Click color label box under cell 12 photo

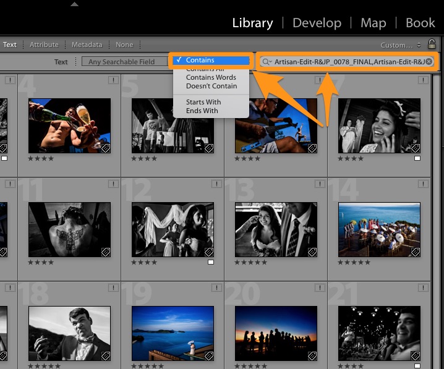[211, 262]
